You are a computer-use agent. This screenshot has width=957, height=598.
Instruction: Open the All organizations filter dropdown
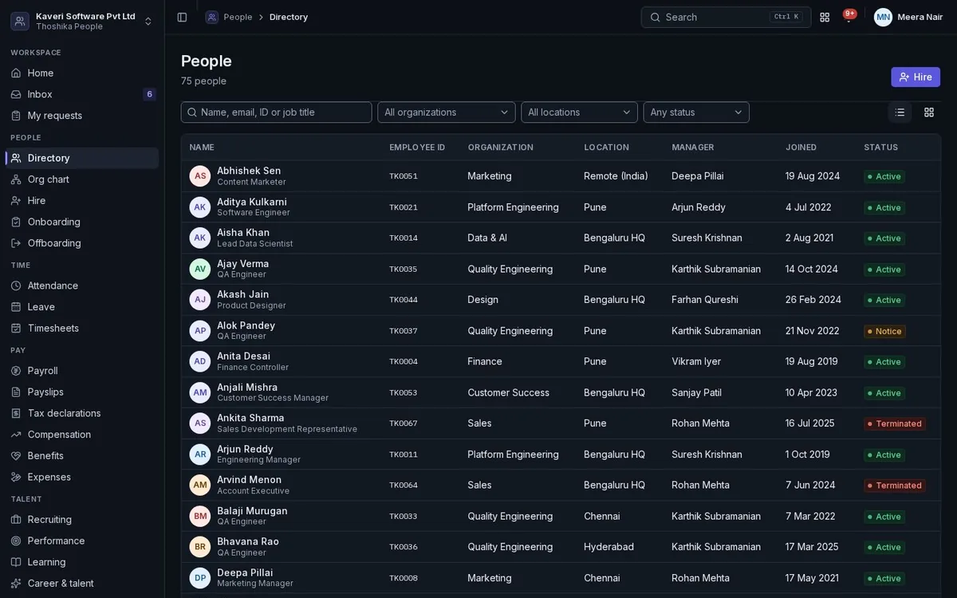(447, 112)
